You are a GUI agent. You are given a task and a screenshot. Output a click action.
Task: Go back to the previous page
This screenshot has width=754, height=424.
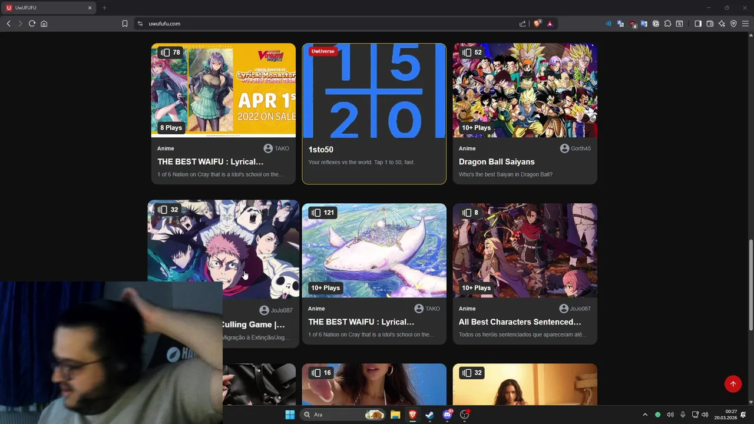tap(8, 24)
